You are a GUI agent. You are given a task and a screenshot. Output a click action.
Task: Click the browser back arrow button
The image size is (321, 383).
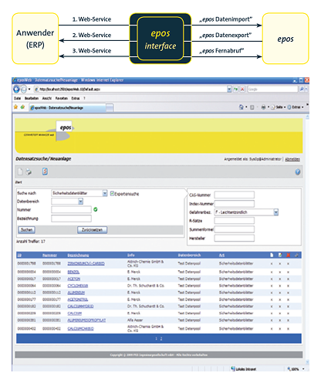tap(16, 89)
